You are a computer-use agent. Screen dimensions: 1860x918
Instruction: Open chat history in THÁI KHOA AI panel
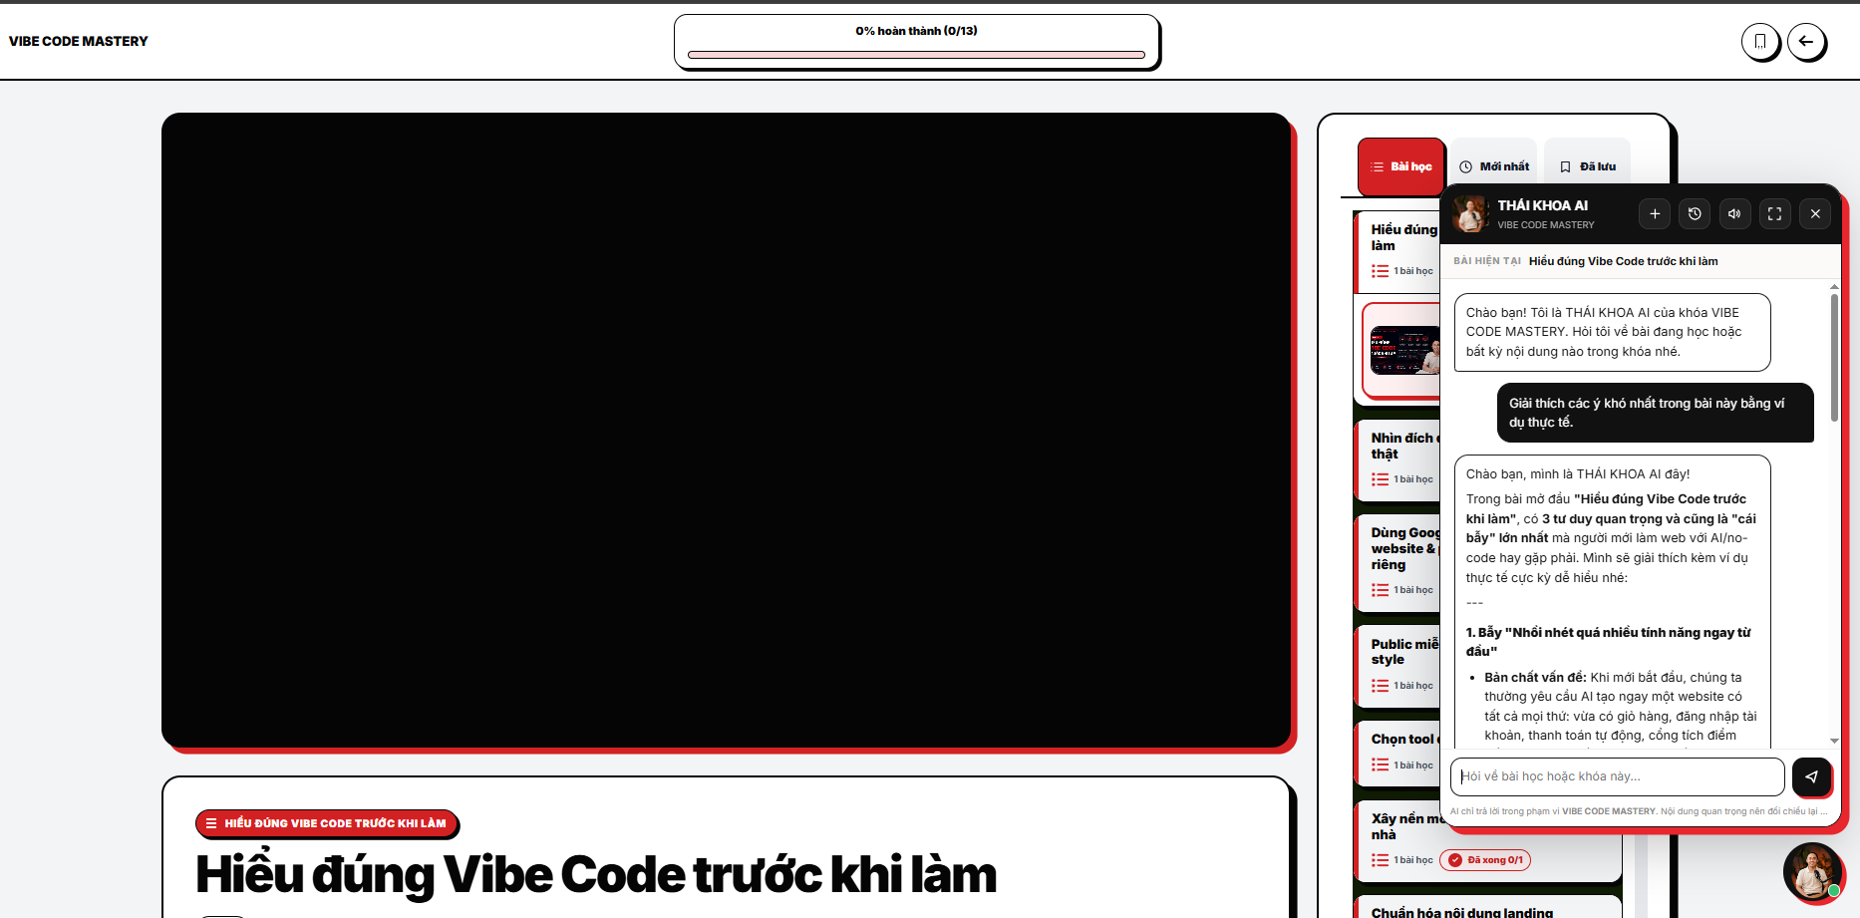tap(1695, 213)
